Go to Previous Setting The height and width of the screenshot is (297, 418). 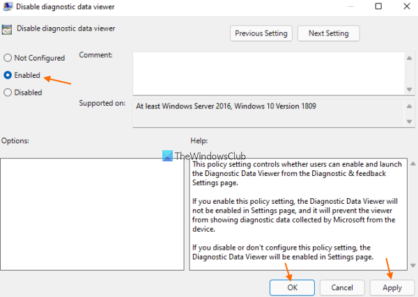(261, 33)
